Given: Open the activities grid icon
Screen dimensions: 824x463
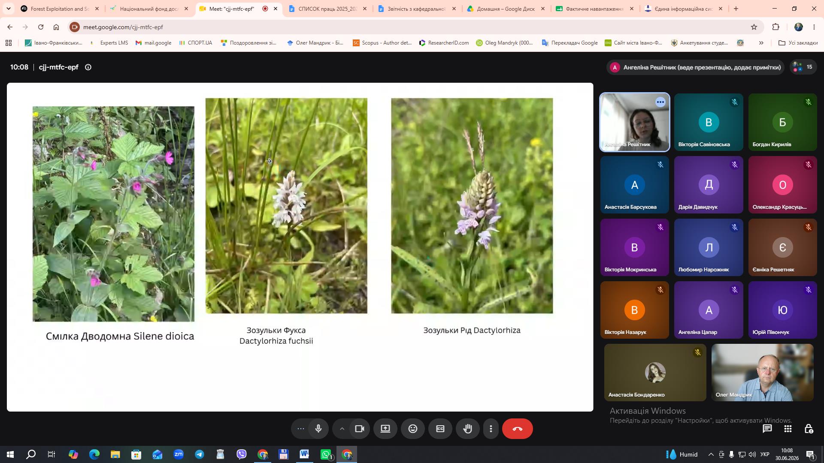Looking at the screenshot, I should click(x=788, y=429).
